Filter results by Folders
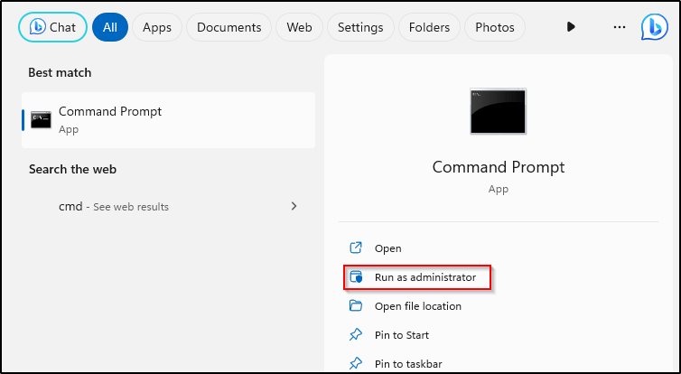 click(429, 27)
